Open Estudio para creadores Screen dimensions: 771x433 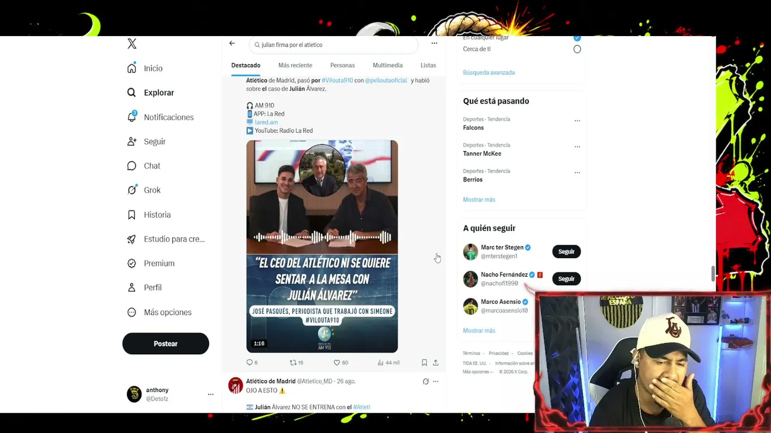click(x=166, y=239)
